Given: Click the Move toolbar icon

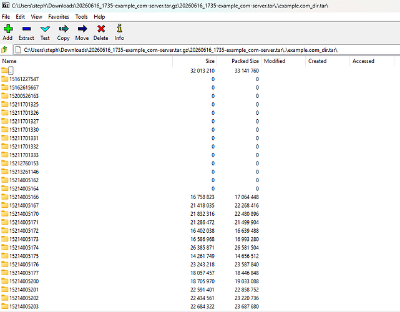Looking at the screenshot, I should tap(82, 29).
